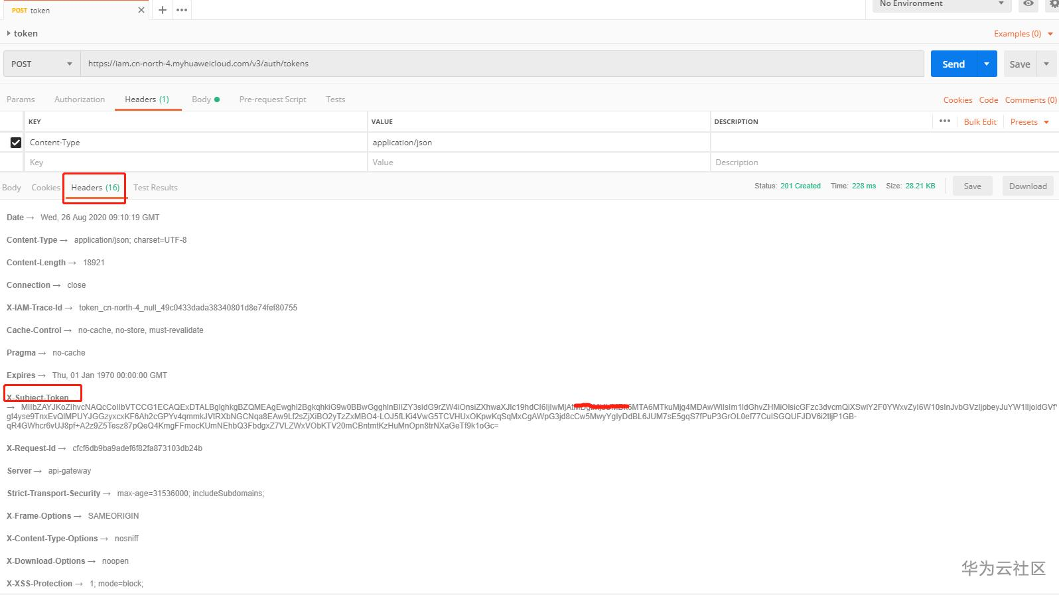Open the Cookies link beside Code
This screenshot has width=1059, height=595.
(x=957, y=100)
